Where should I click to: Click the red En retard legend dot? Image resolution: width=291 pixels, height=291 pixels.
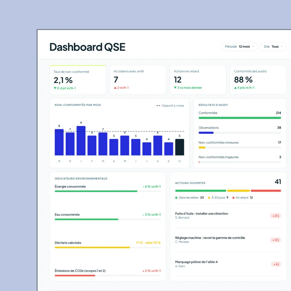[x=233, y=198]
